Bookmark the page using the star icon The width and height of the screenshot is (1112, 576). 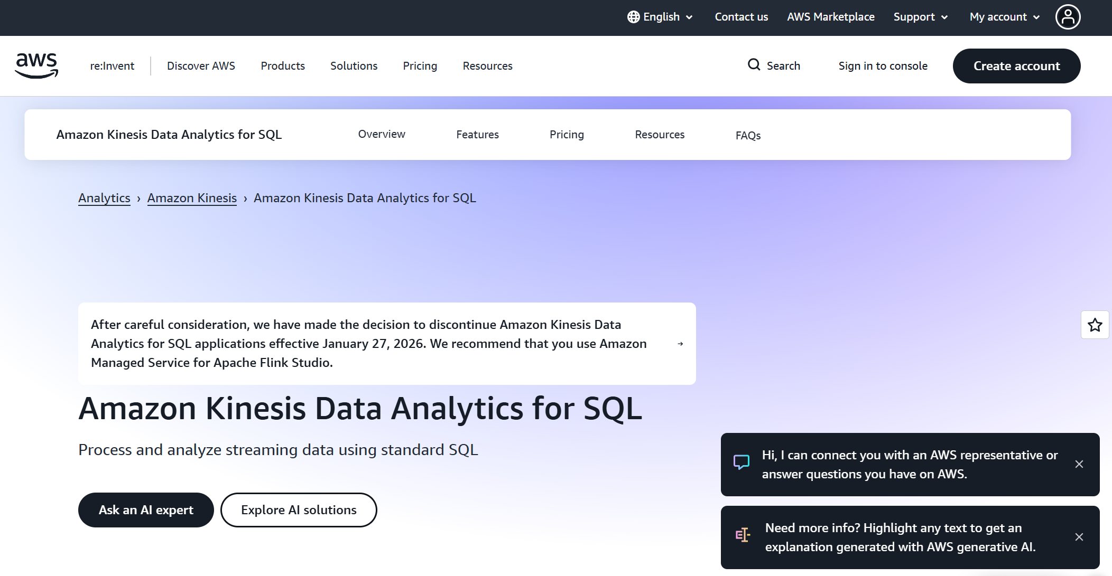point(1095,325)
